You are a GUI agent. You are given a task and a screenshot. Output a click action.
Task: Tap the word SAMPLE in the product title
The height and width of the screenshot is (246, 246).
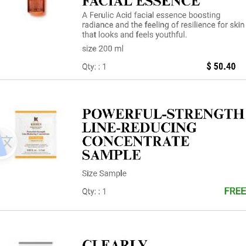(x=111, y=155)
